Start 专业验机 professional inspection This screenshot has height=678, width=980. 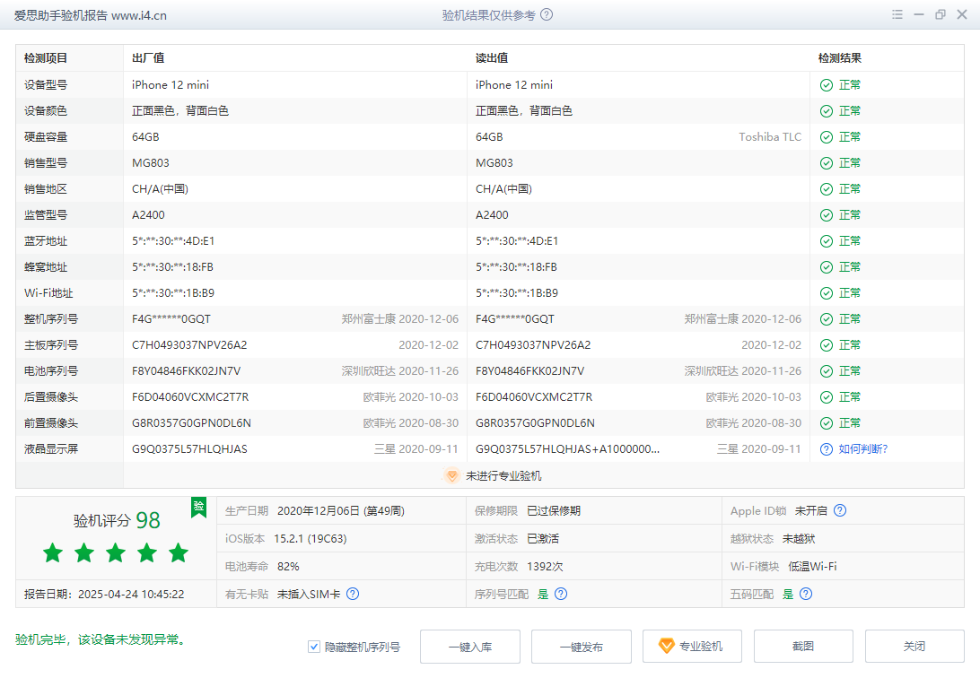coord(692,647)
